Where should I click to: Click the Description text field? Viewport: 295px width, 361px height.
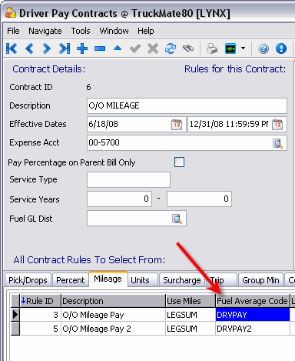[x=187, y=105]
